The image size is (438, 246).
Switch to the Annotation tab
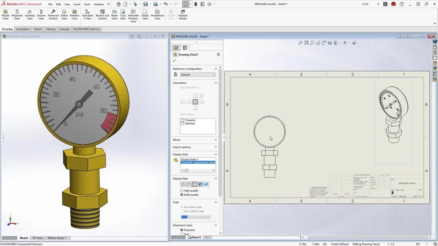(x=23, y=29)
